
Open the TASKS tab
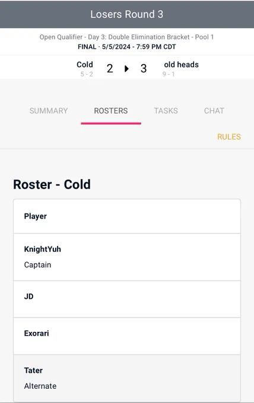click(166, 111)
